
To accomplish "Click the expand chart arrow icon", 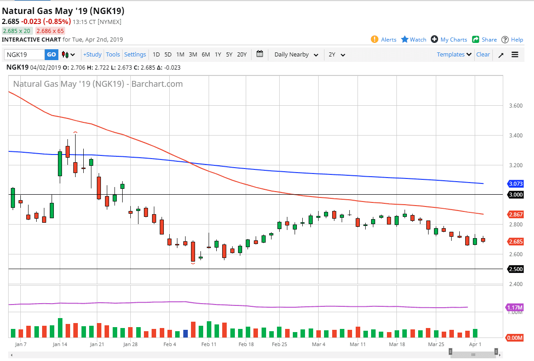I will point(501,55).
